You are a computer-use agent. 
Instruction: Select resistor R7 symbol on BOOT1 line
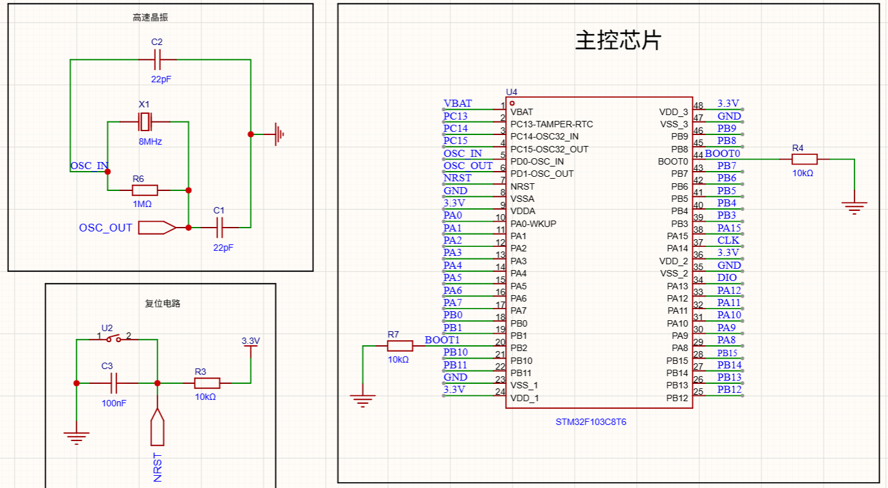[400, 346]
